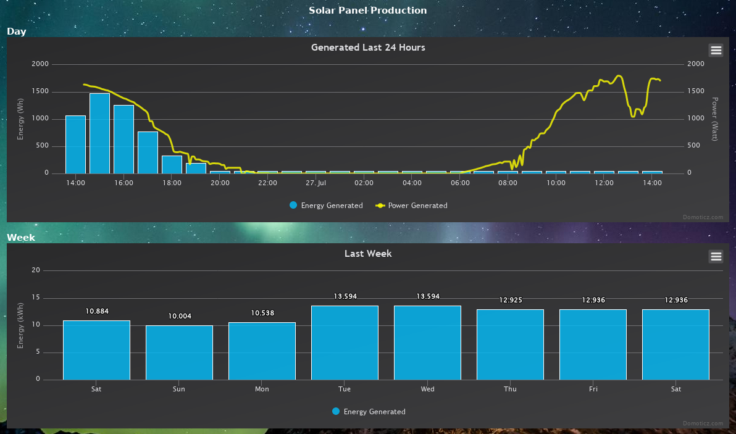Image resolution: width=736 pixels, height=434 pixels.
Task: Select the 14:00 tallest-left energy bar
Action: (75, 144)
